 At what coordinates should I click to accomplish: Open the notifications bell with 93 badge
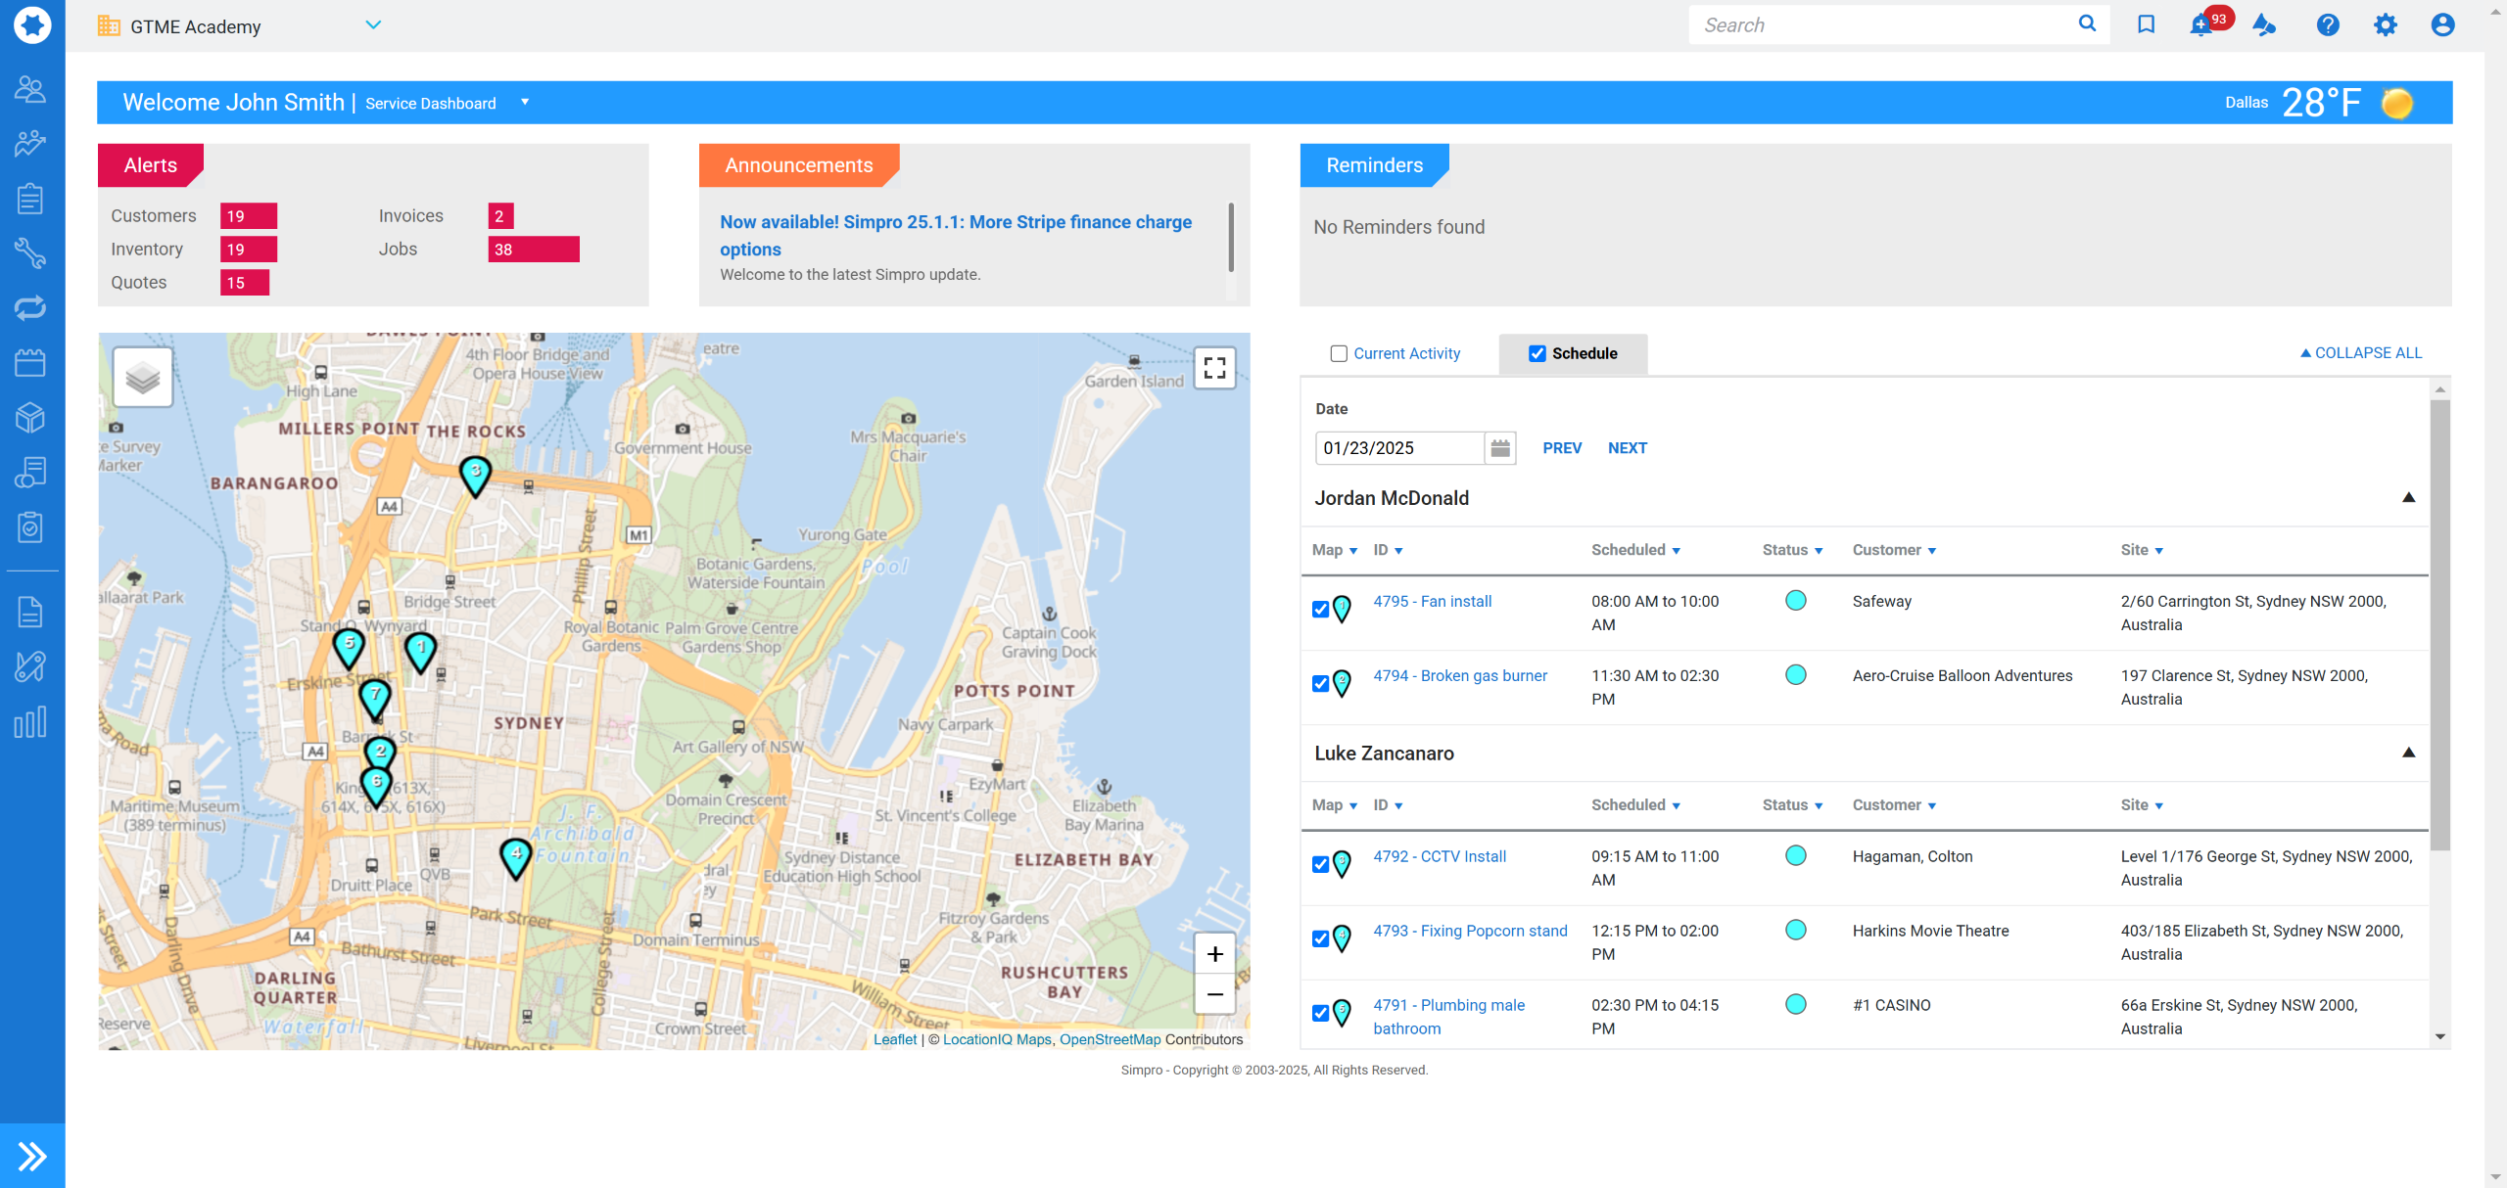[x=2201, y=25]
